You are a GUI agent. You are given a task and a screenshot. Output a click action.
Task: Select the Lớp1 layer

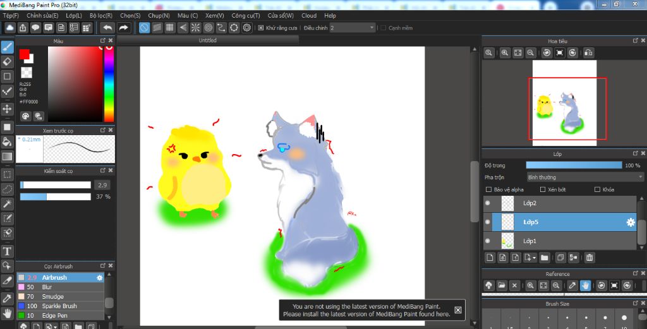coord(560,241)
